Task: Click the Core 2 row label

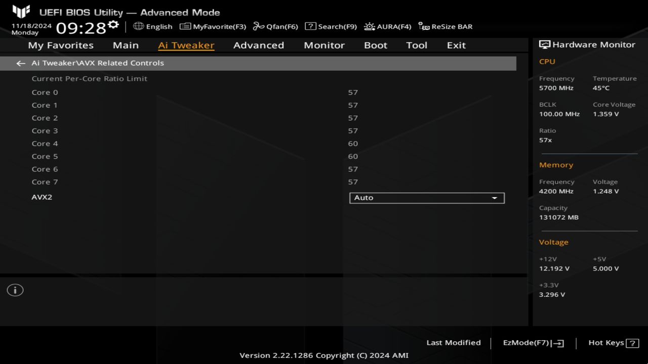Action: 45,118
